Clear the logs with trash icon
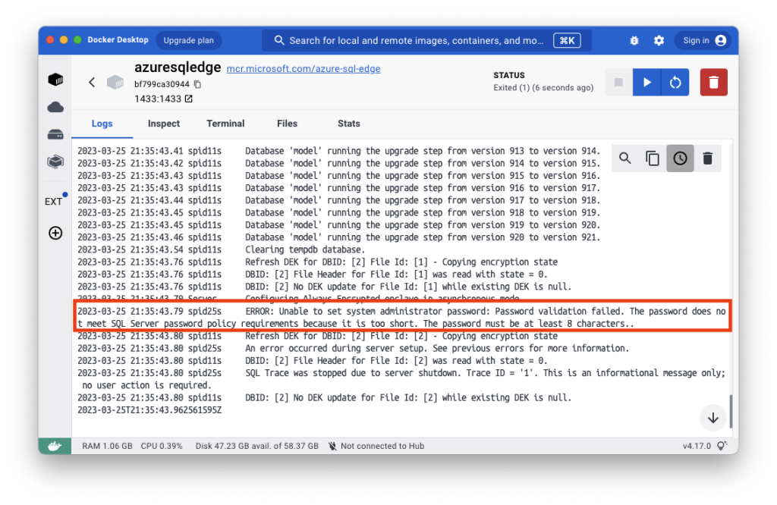777x505 pixels. pos(708,158)
